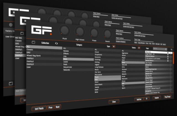The height and width of the screenshot is (116, 177).
Task: Click the folder icon beside Collection
Action: click(33, 42)
